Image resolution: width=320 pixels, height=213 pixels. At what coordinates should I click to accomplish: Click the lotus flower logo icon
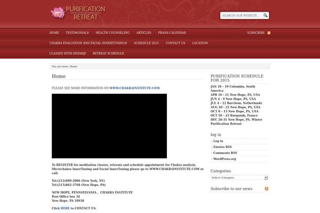(x=58, y=12)
